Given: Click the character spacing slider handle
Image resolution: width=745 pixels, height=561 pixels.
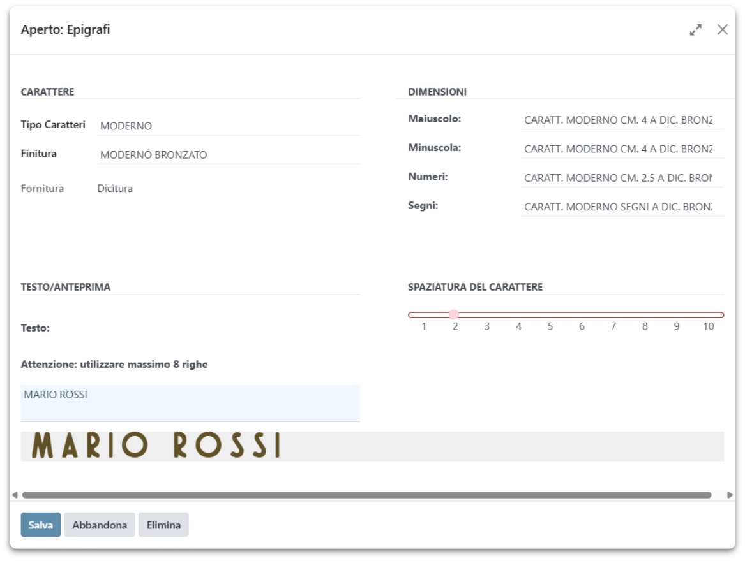Looking at the screenshot, I should pyautogui.click(x=454, y=314).
